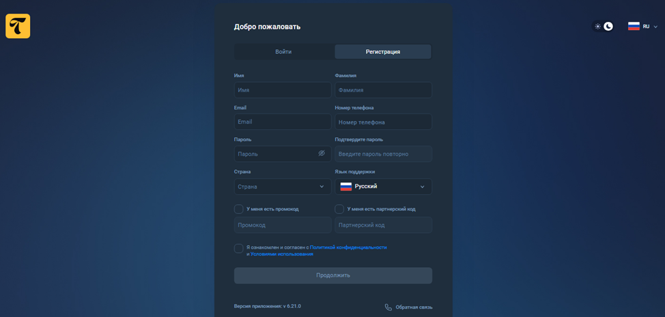Expand the Страна dropdown

pyautogui.click(x=282, y=187)
